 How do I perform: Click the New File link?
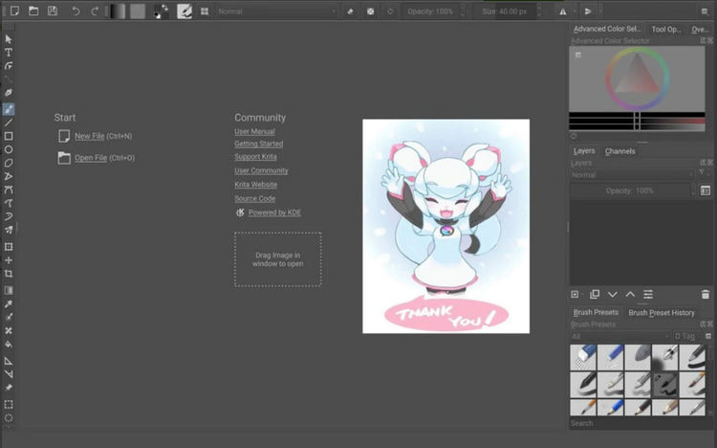click(x=89, y=136)
